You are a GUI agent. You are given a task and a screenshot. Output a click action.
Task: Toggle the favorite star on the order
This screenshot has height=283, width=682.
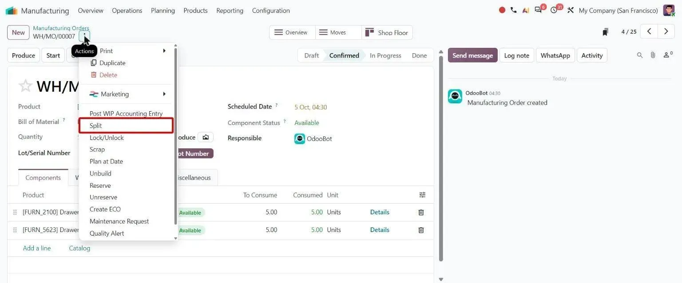[x=25, y=86]
